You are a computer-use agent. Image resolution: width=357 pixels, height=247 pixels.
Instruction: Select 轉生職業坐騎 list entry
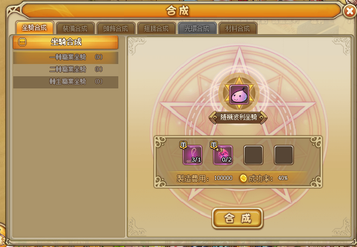click(66, 82)
